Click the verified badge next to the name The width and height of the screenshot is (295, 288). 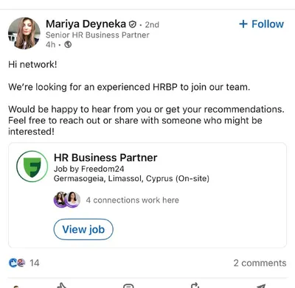(133, 24)
